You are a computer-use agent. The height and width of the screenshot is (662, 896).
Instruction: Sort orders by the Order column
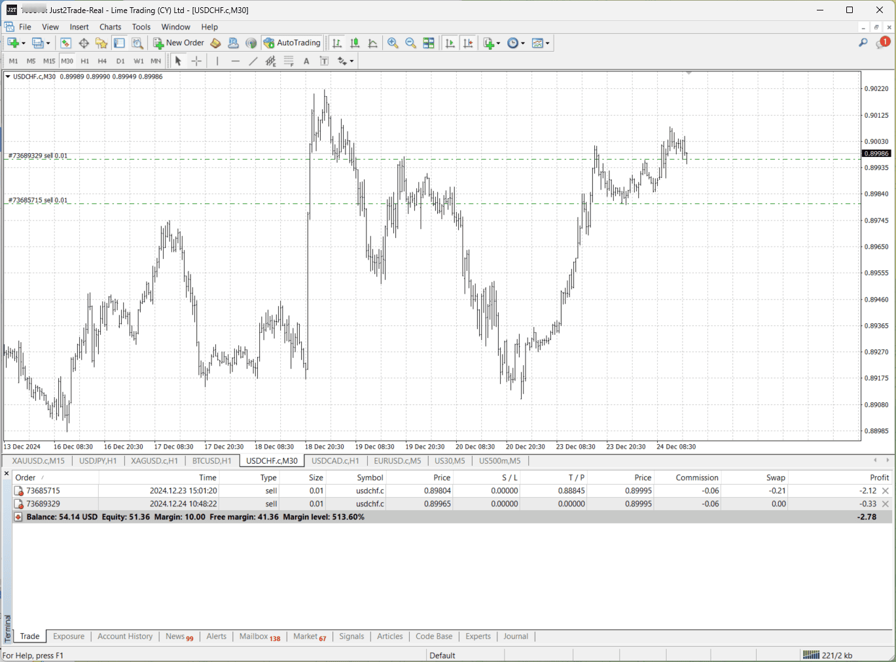coord(56,478)
